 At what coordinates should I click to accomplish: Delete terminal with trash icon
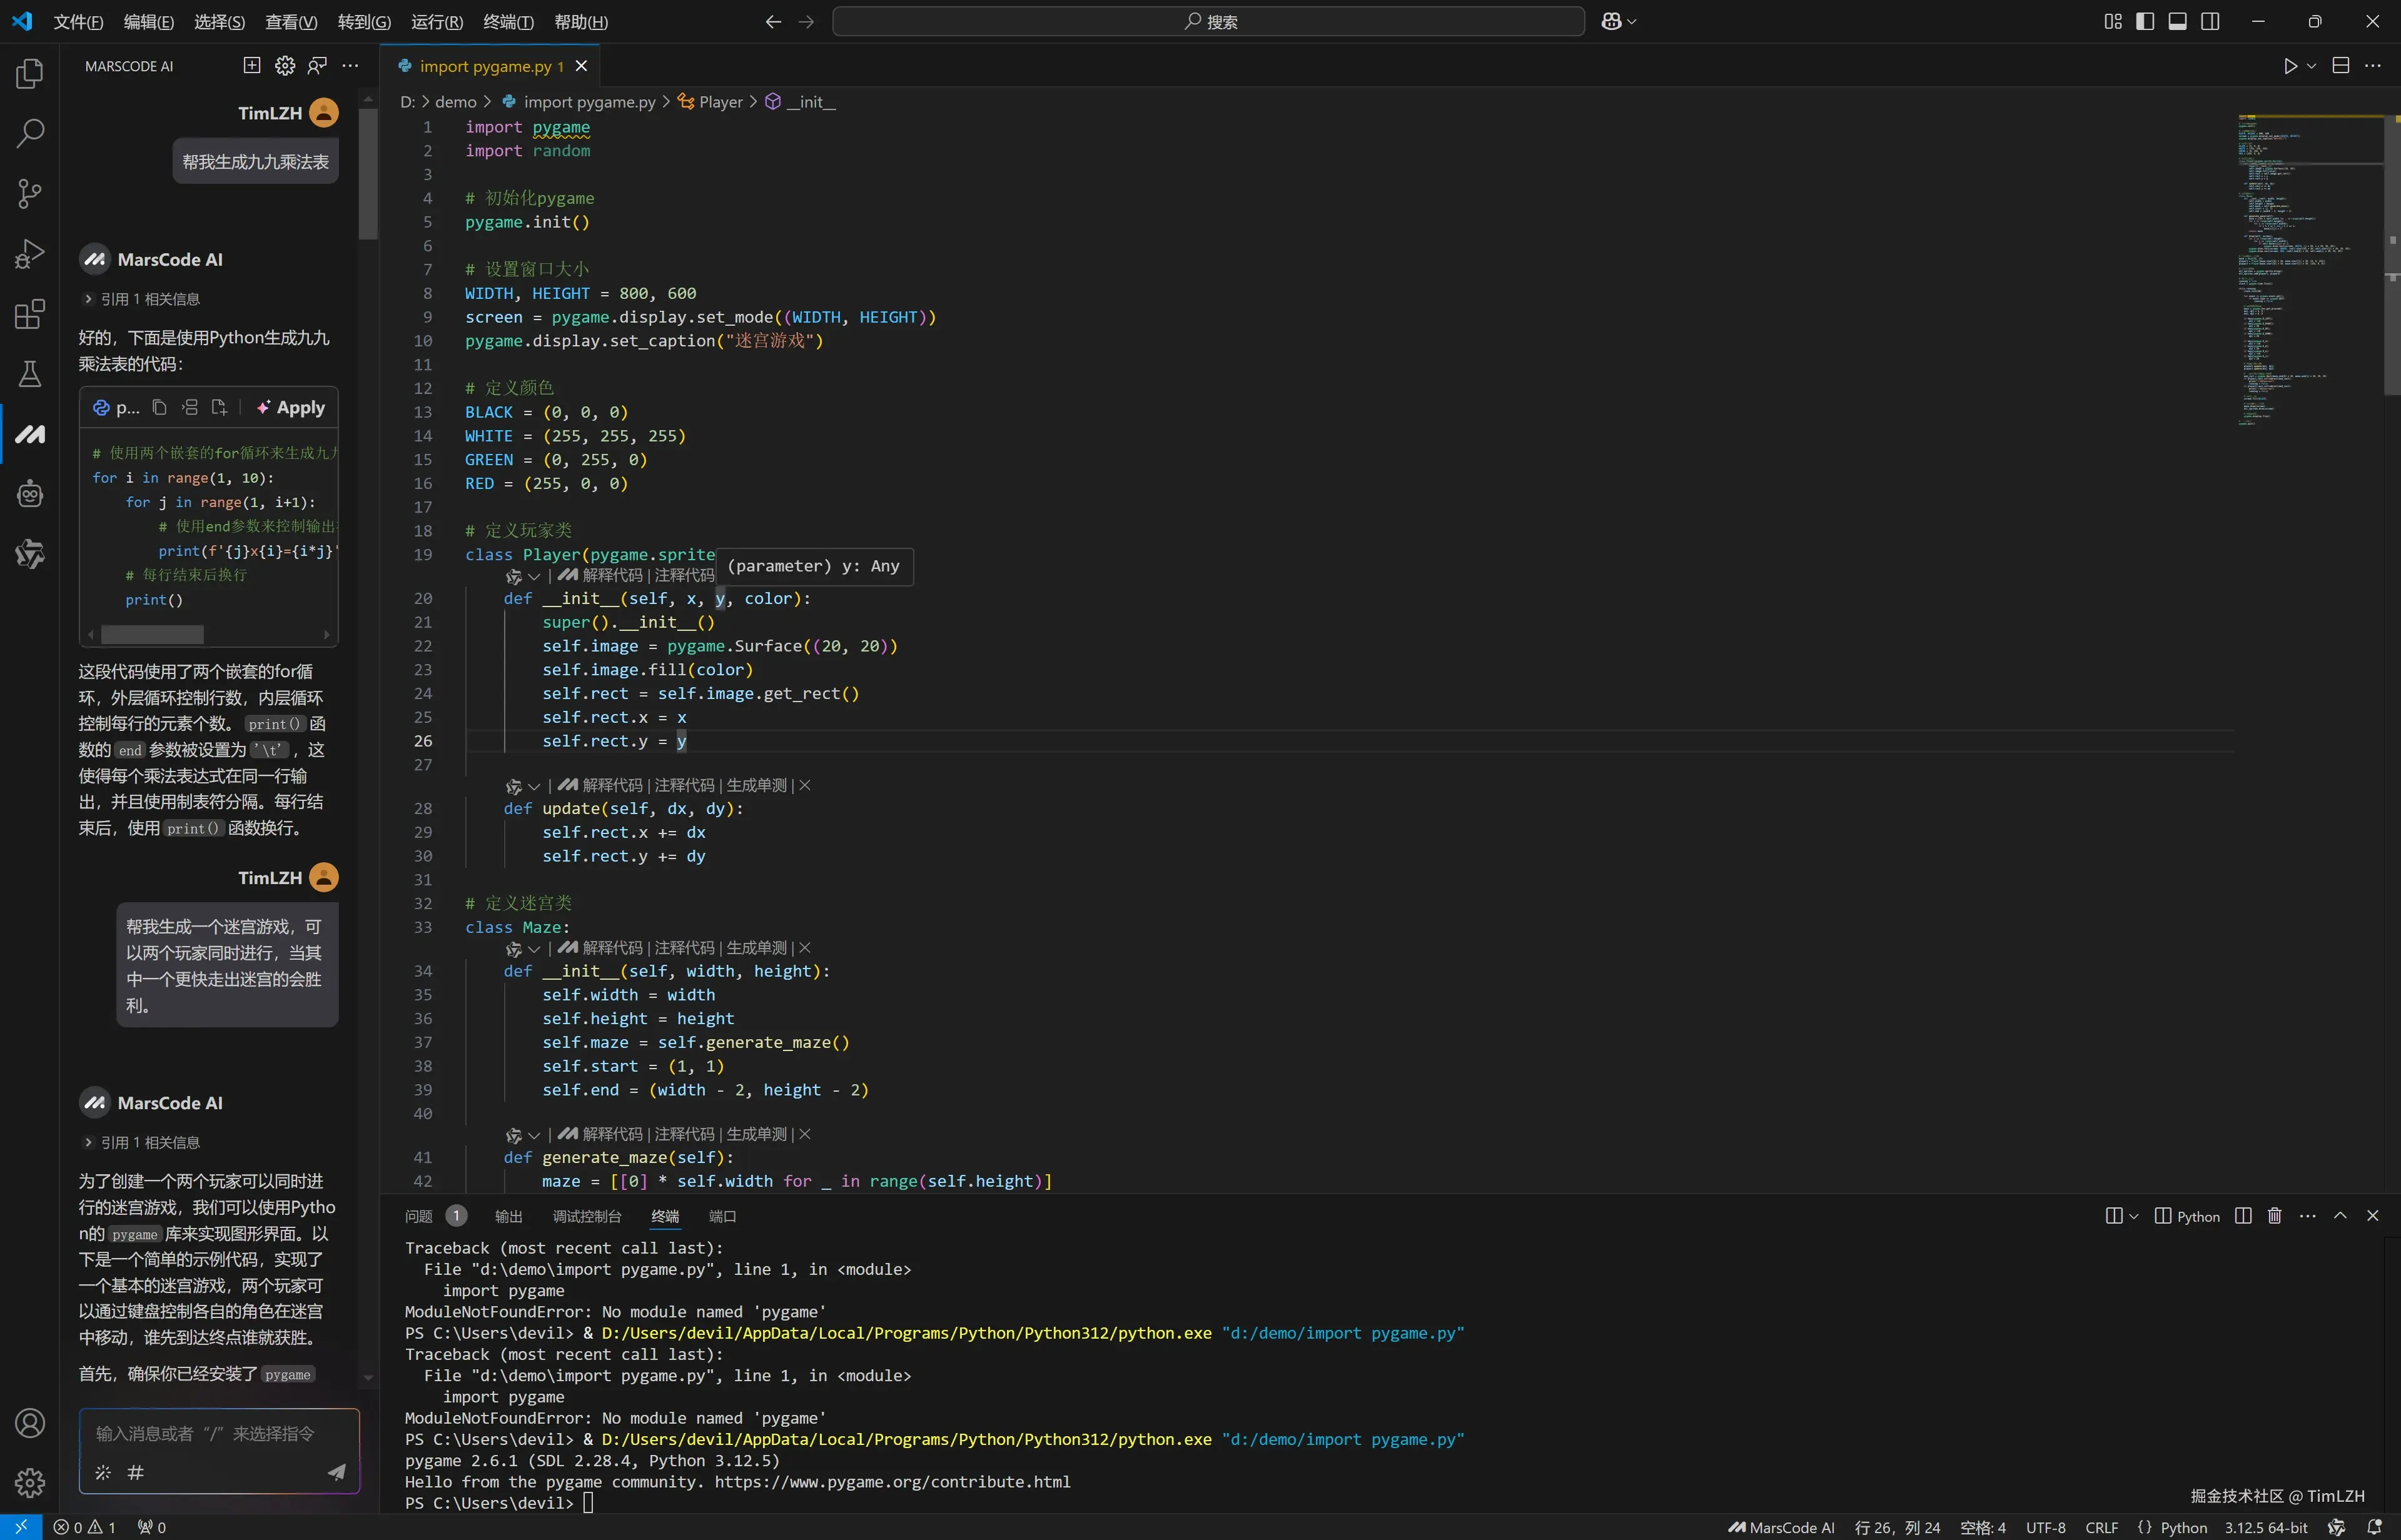2274,1216
